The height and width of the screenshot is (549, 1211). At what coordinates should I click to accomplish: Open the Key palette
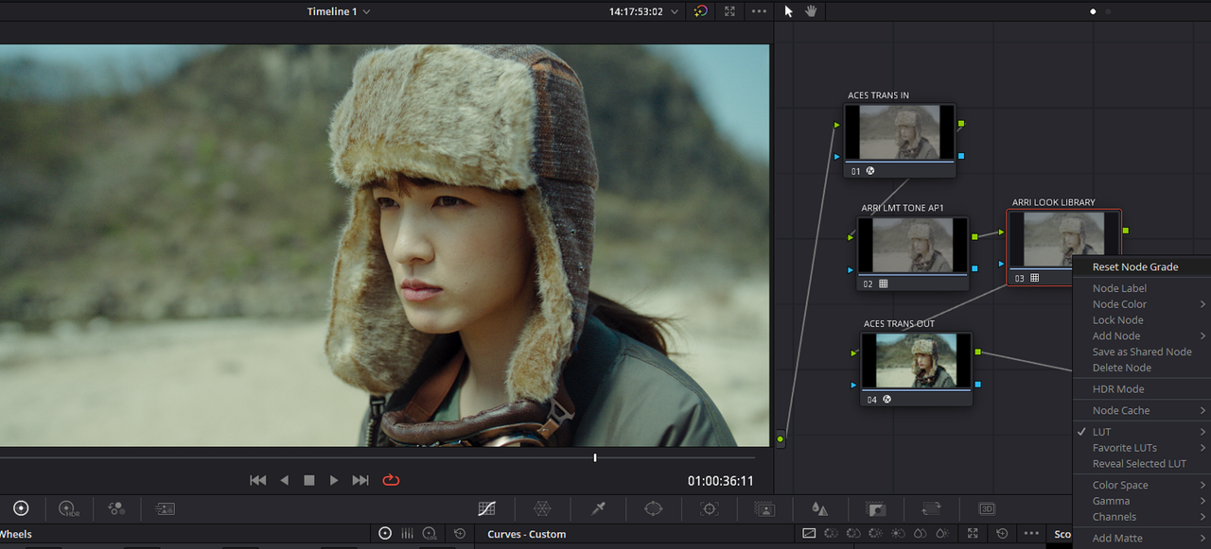875,508
